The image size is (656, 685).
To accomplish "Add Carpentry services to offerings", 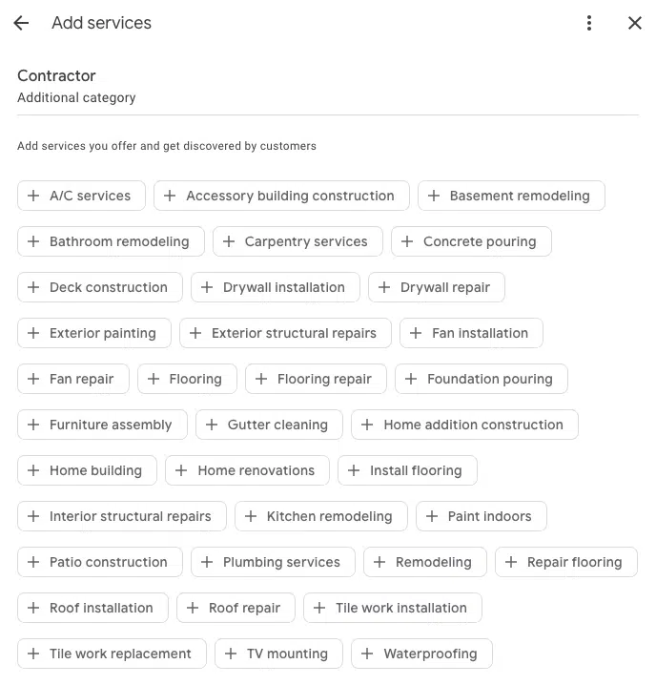I will [x=297, y=241].
